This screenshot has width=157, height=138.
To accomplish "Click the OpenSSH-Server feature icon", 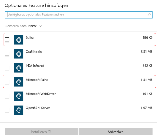I will click(x=19, y=110).
